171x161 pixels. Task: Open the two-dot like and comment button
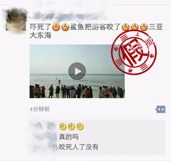tap(160, 109)
